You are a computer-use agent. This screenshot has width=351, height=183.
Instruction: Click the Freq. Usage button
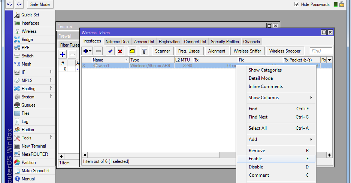(189, 51)
